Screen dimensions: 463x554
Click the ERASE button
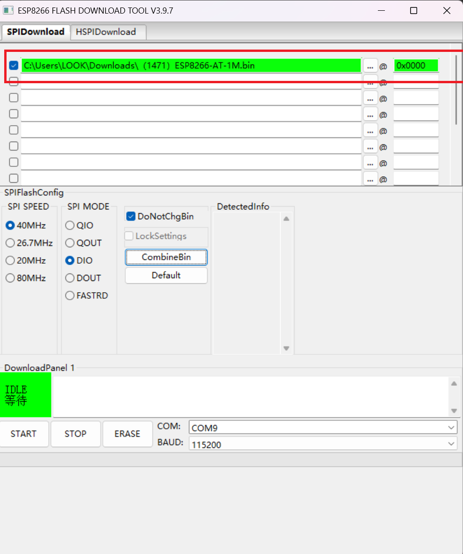[127, 434]
